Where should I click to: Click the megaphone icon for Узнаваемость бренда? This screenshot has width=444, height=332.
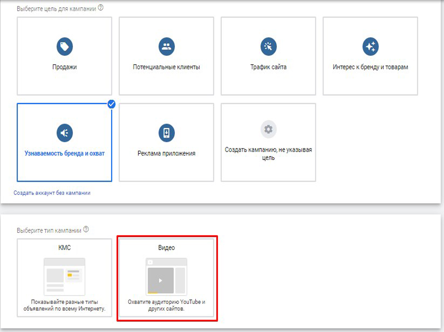pyautogui.click(x=64, y=133)
